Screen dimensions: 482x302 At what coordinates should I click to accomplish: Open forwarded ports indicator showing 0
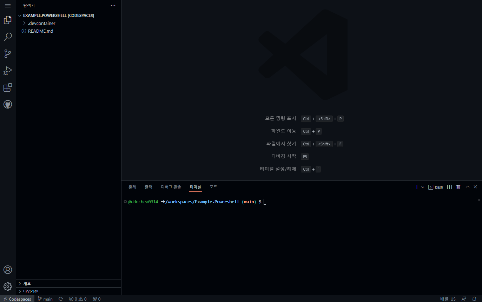click(97, 299)
